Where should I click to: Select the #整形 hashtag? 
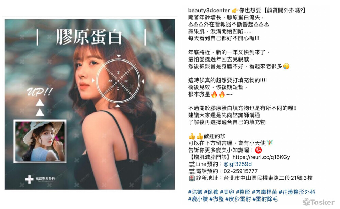pos(243,192)
